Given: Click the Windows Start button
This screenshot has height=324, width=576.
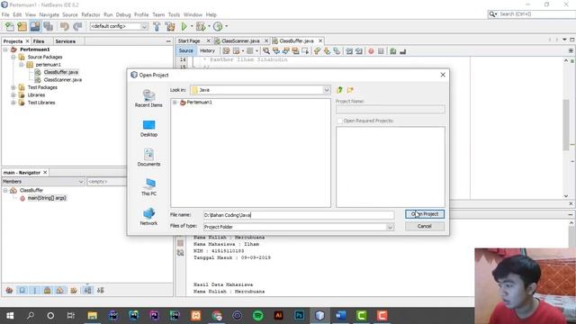Looking at the screenshot, I should click(10, 316).
